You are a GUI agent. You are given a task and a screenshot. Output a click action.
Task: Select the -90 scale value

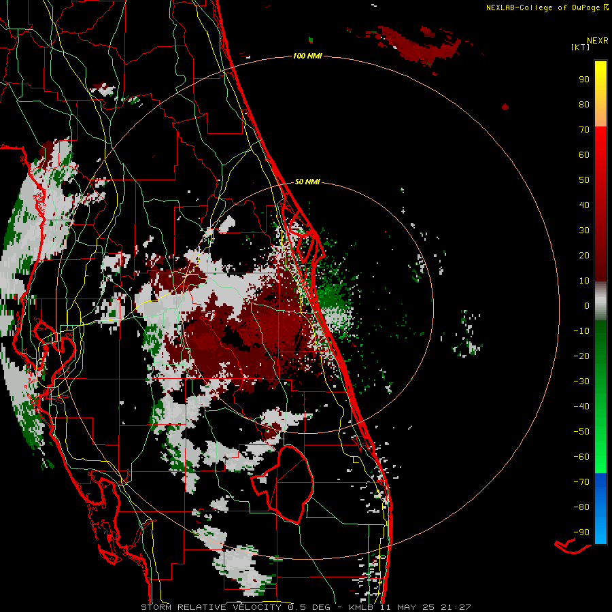click(581, 532)
